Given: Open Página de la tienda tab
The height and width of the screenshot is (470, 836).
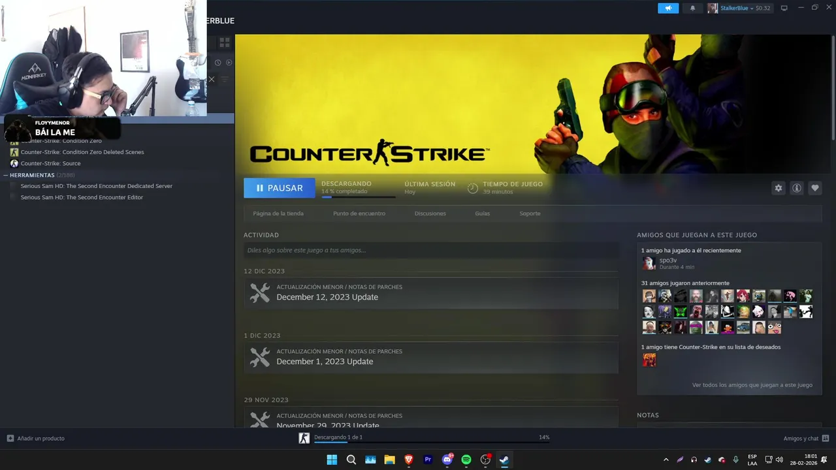Looking at the screenshot, I should (x=278, y=213).
